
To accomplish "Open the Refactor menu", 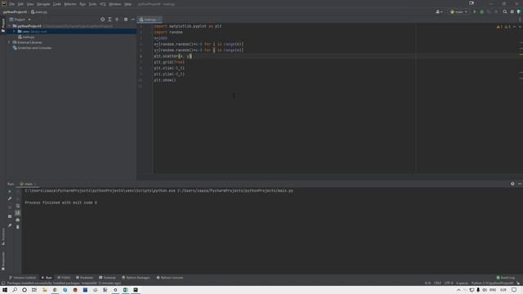I will pyautogui.click(x=70, y=4).
